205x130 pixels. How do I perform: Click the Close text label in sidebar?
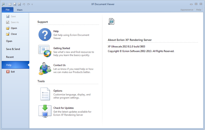pos(14,34)
